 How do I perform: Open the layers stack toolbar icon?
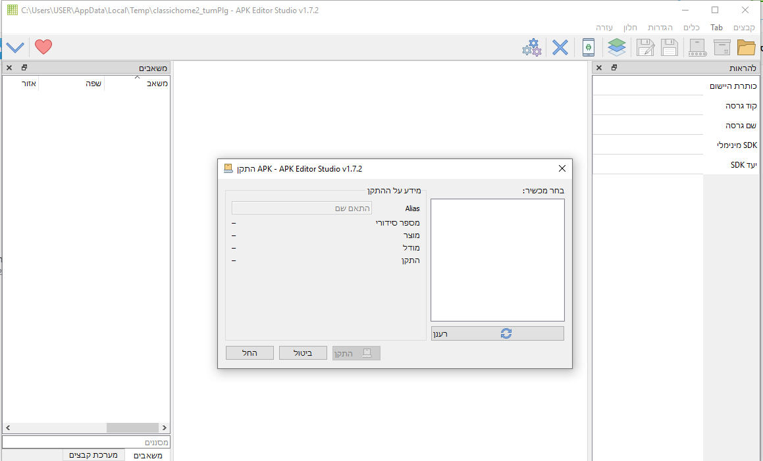tap(617, 47)
